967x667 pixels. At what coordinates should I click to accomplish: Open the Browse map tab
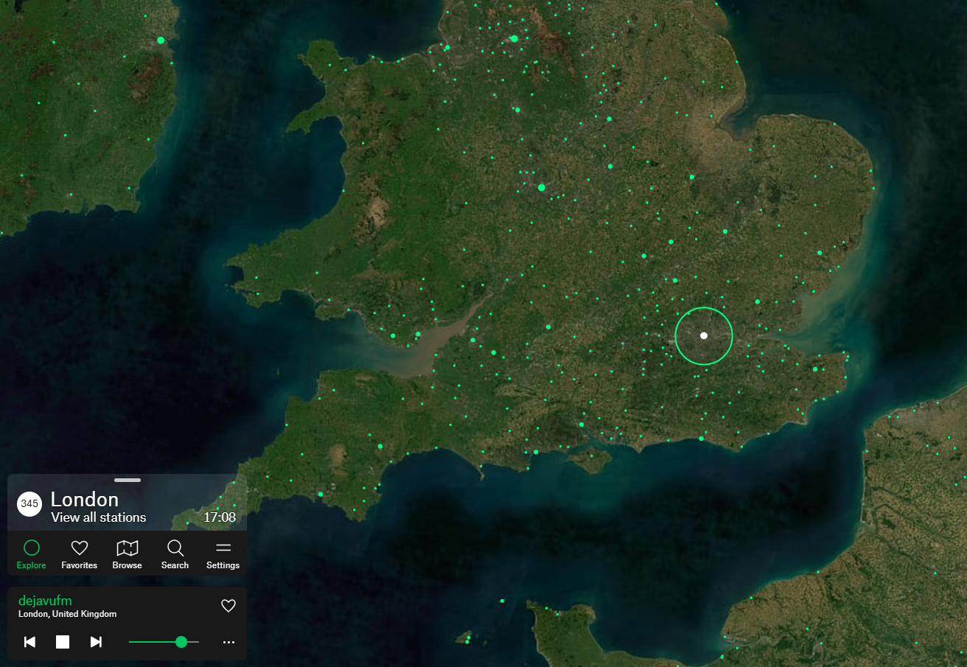[x=127, y=554]
